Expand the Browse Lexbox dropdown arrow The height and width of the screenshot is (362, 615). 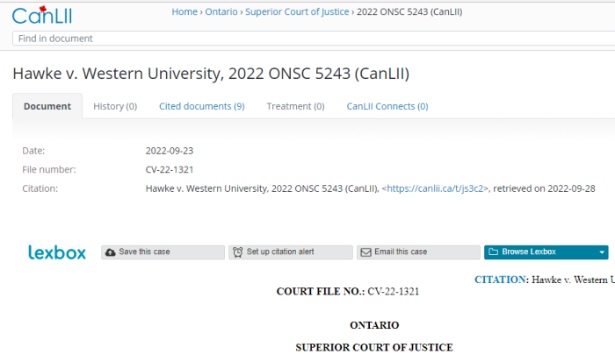tap(602, 252)
